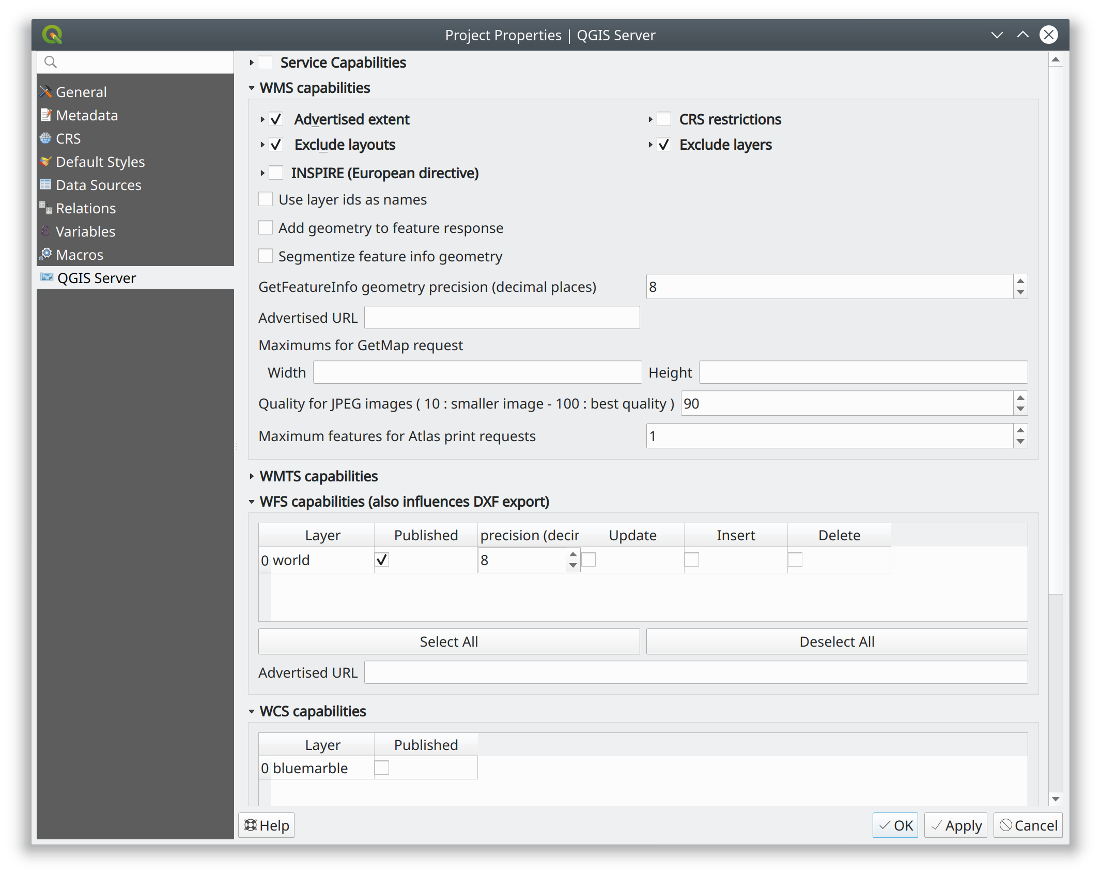
Task: Focus the settings search box
Action: click(x=135, y=62)
